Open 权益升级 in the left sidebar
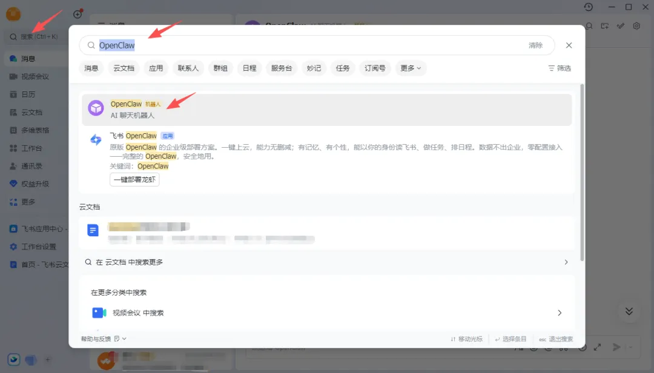The height and width of the screenshot is (373, 654). point(36,184)
